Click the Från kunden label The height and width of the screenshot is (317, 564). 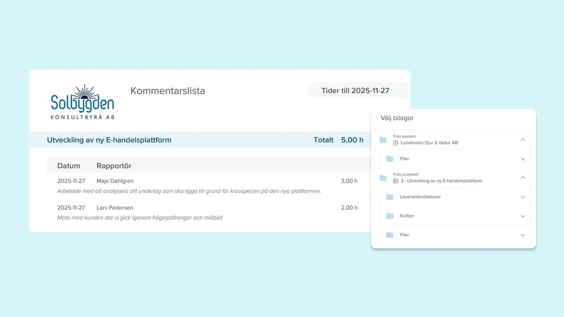coord(404,137)
